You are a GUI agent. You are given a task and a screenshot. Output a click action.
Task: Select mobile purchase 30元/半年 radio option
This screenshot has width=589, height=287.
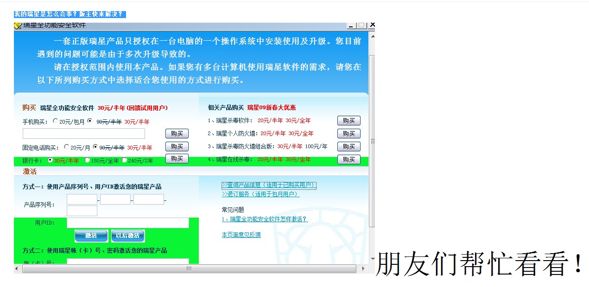(90, 121)
